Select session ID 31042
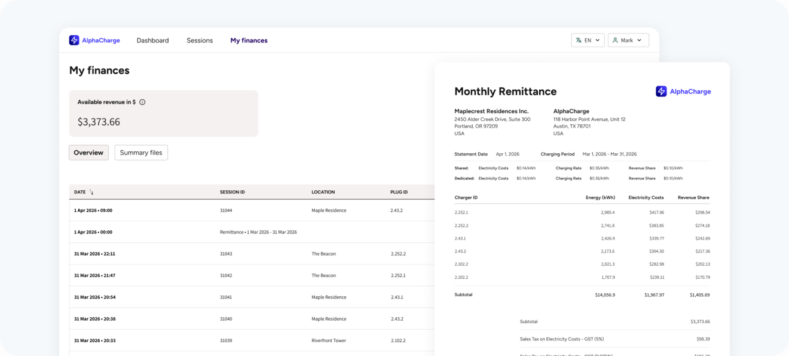 click(226, 276)
